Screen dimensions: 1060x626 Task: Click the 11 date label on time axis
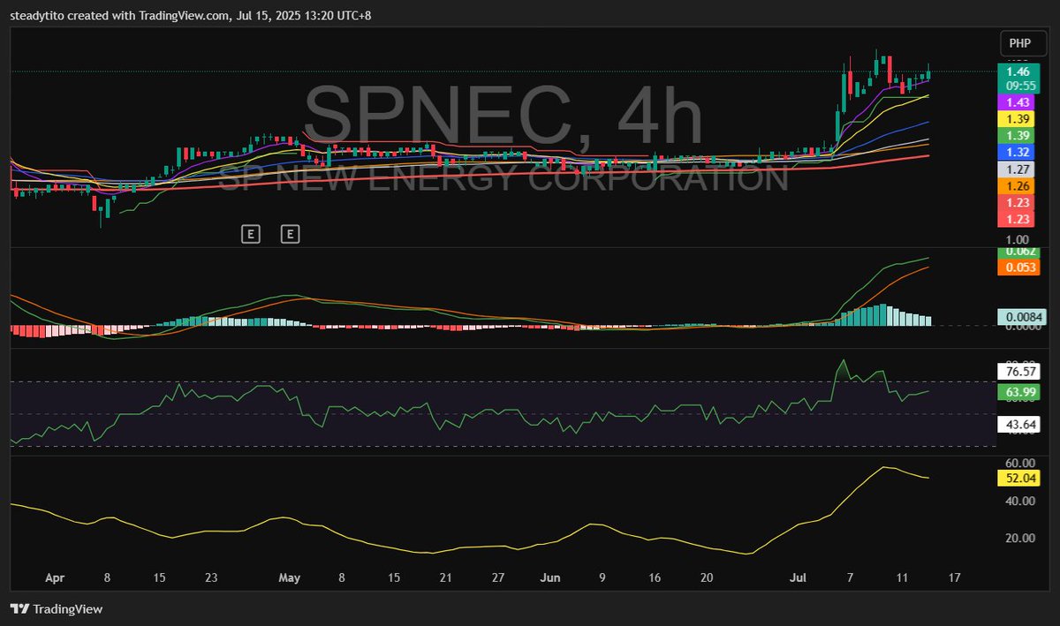902,578
